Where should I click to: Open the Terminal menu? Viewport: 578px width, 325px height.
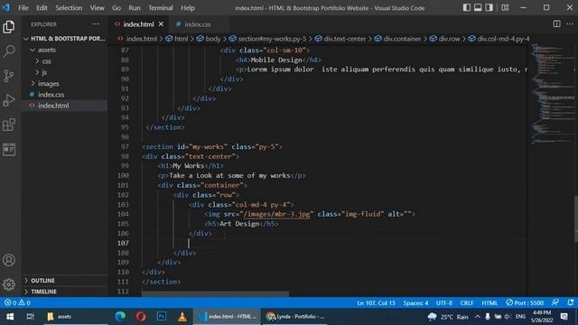pyautogui.click(x=161, y=8)
